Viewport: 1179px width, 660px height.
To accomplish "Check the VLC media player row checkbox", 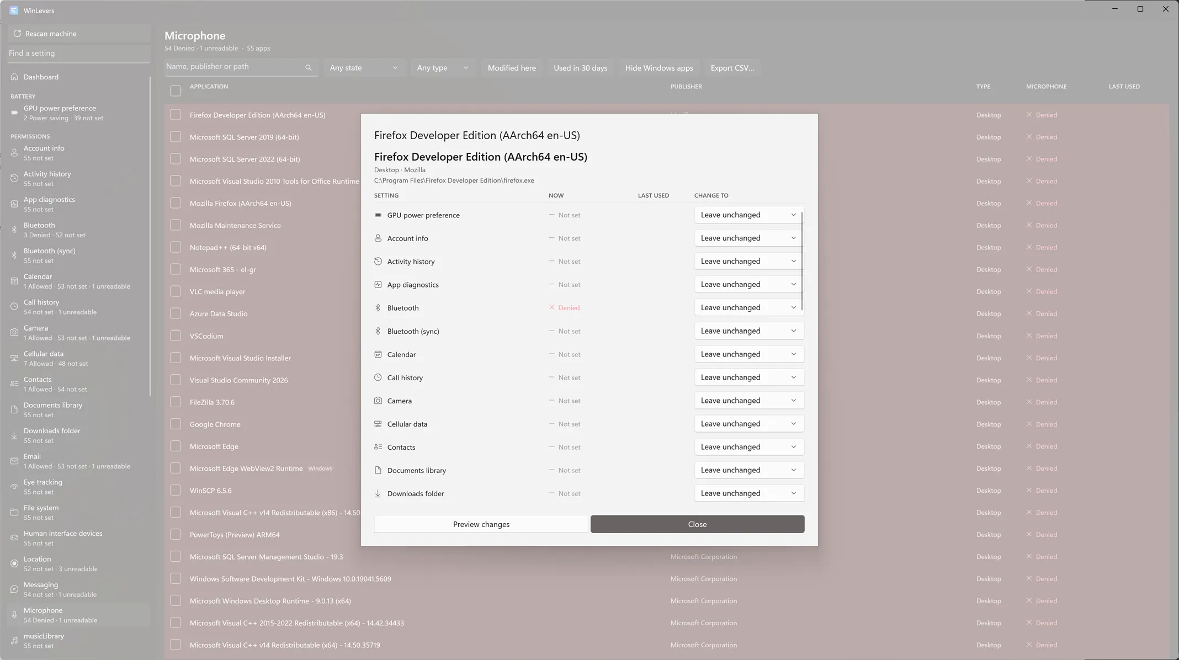I will 176,291.
